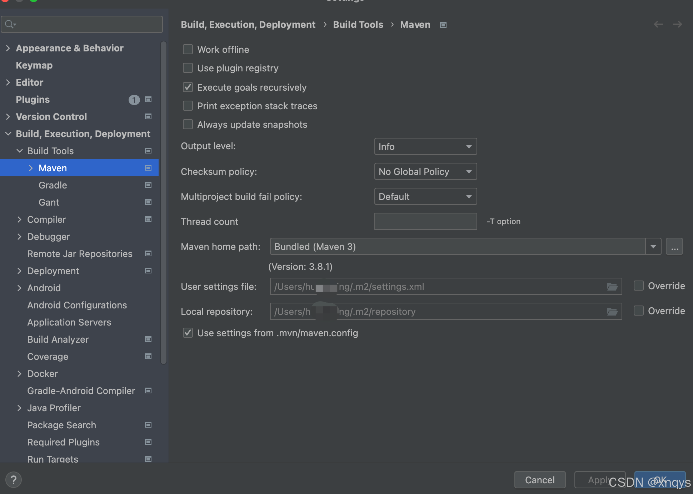Toggle Override for User settings file
The image size is (693, 494).
[x=639, y=286]
